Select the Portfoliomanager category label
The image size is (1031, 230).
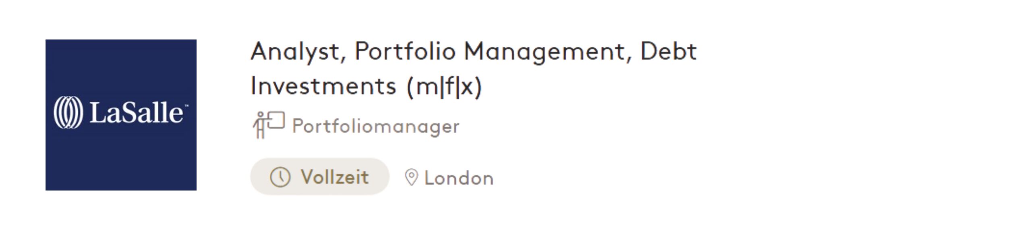click(375, 126)
